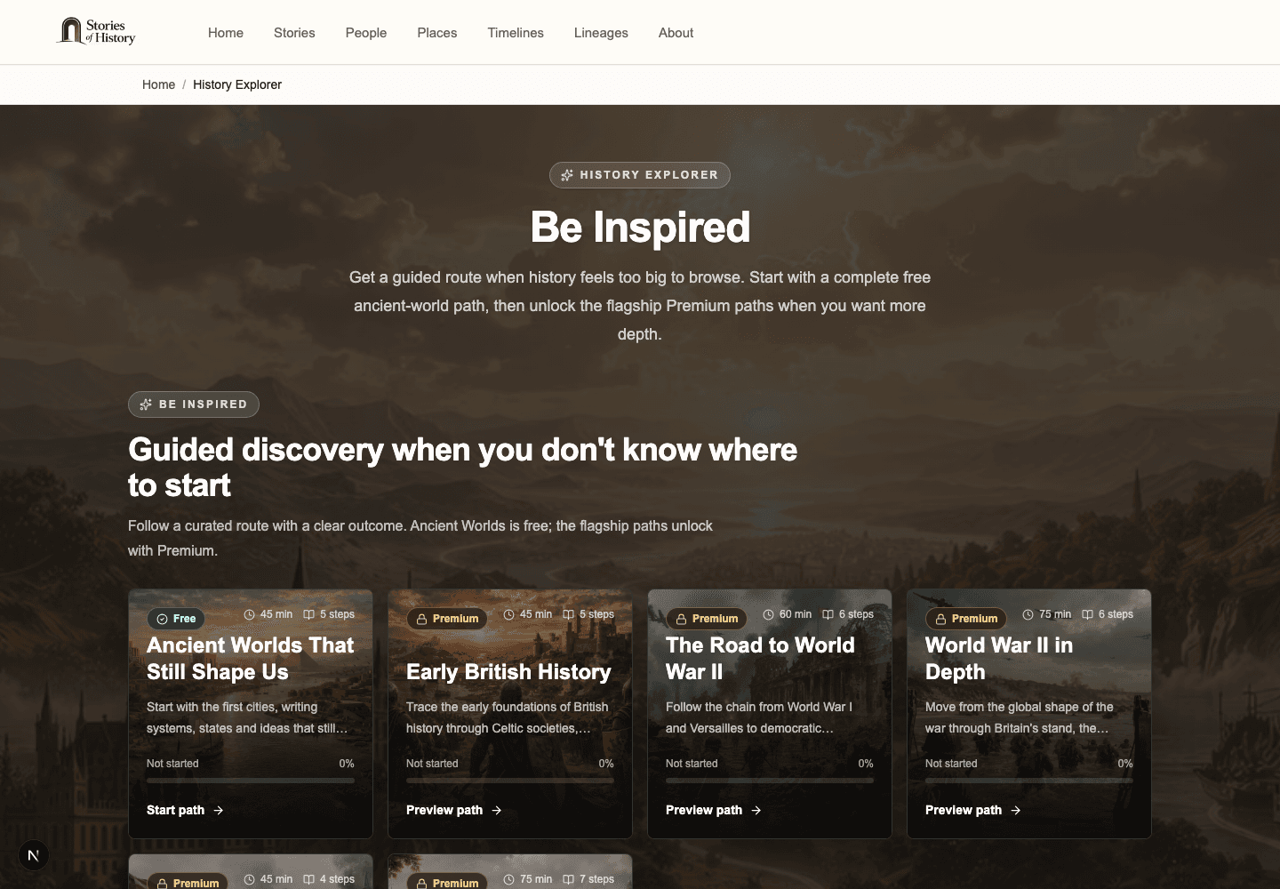1280x889 pixels.
Task: Click the 'Guided discovery when you don't know where to start' heading
Action: point(462,468)
